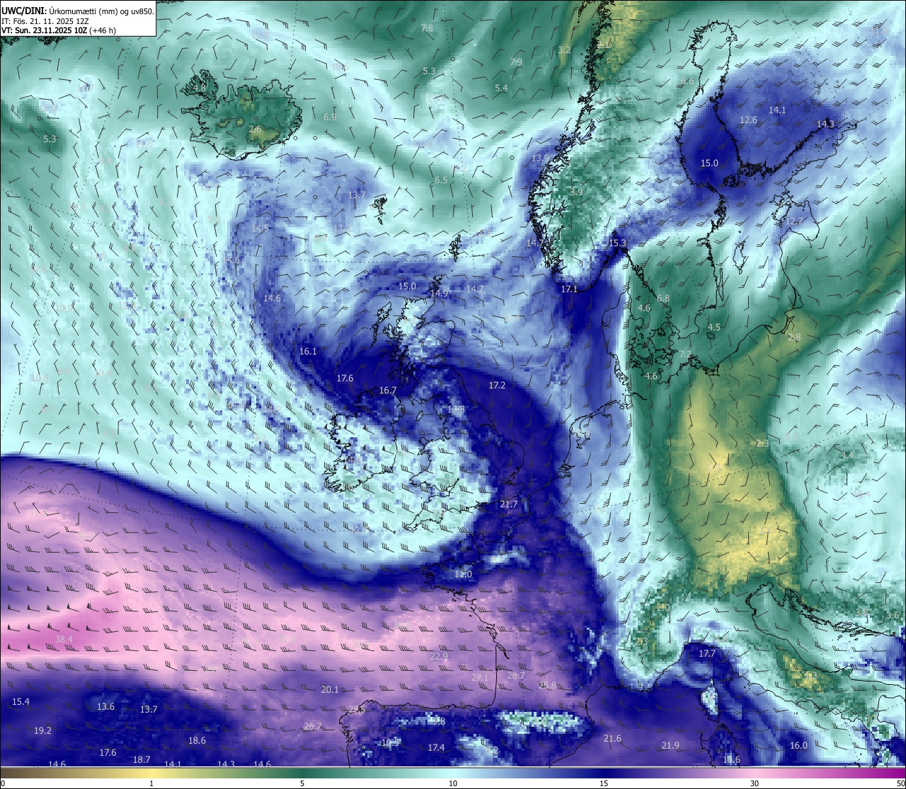Click the 19.2 value at lower left
The width and height of the screenshot is (906, 789).
click(x=42, y=731)
